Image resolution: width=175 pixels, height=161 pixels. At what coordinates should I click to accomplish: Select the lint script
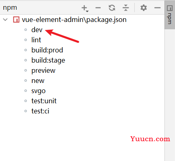pyautogui.click(x=36, y=40)
